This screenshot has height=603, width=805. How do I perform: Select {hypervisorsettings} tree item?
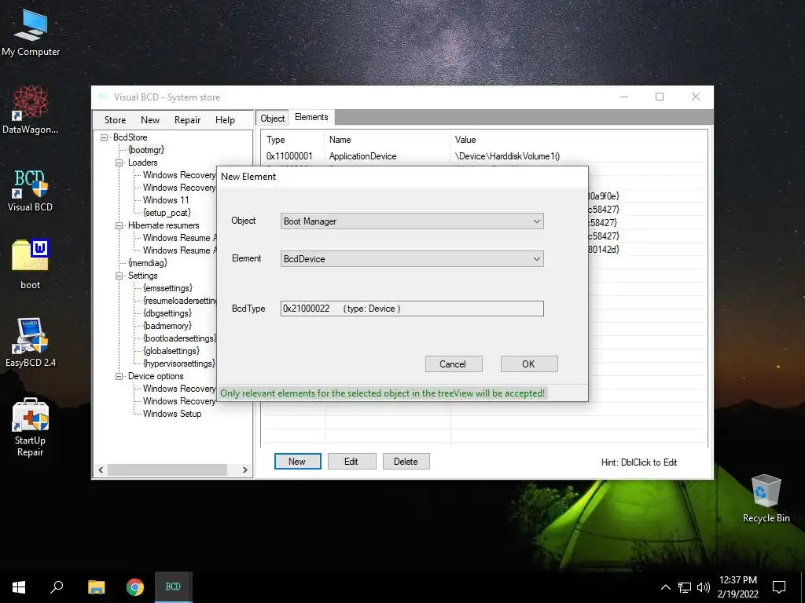click(x=178, y=364)
